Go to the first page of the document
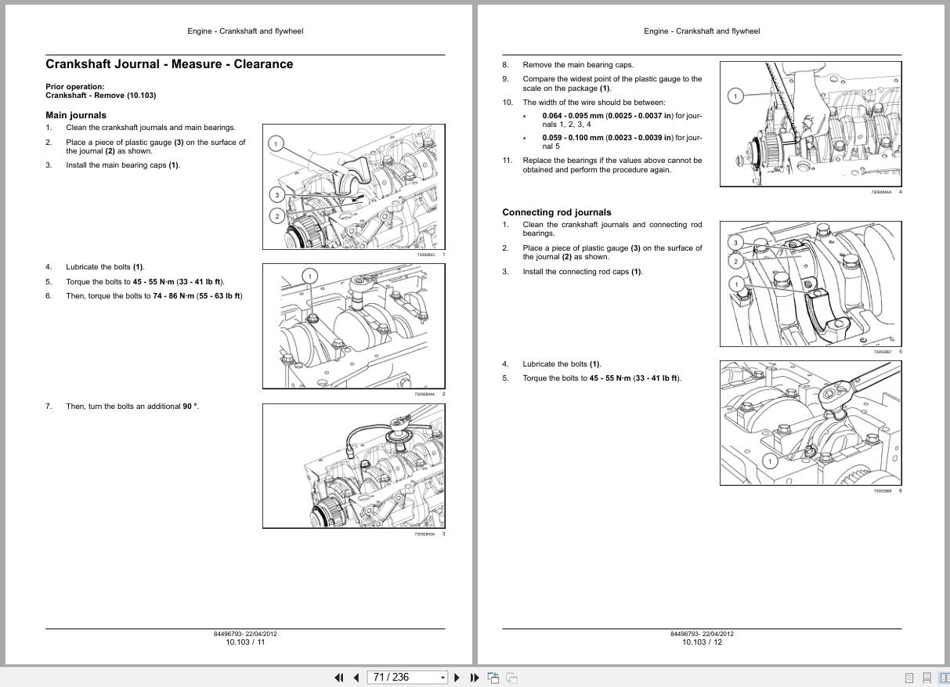This screenshot has width=950, height=687. pyautogui.click(x=339, y=677)
